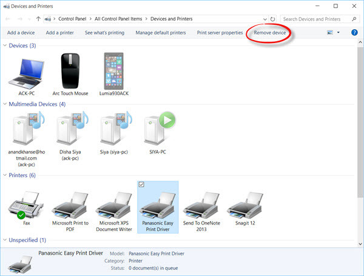Image resolution: width=364 pixels, height=276 pixels.
Task: Click the Devices (3) group header
Action: (x=22, y=45)
